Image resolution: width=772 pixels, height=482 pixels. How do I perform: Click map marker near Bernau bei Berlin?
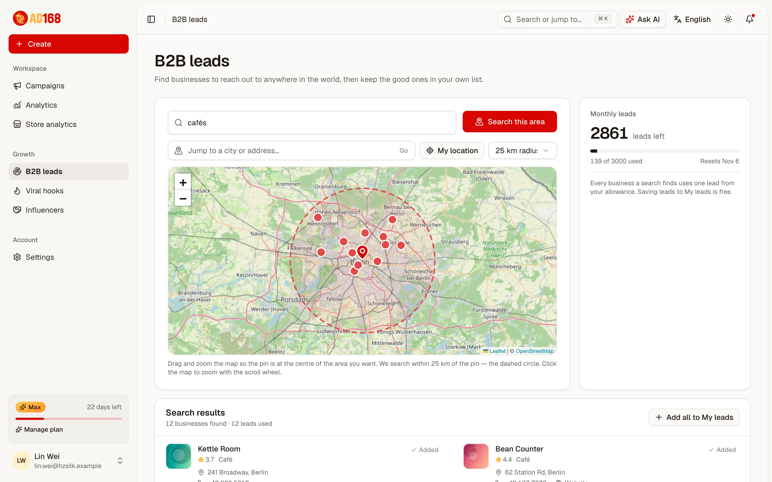(x=392, y=220)
